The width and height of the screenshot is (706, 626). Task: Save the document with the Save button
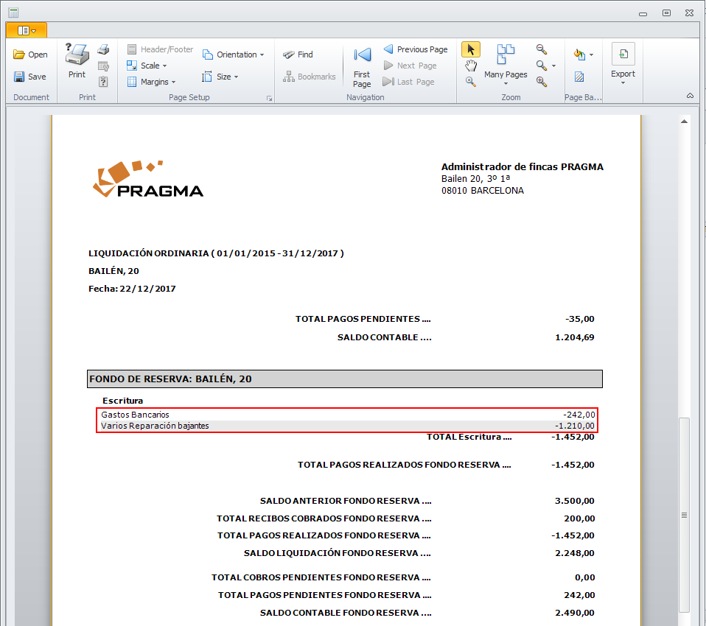click(x=29, y=77)
